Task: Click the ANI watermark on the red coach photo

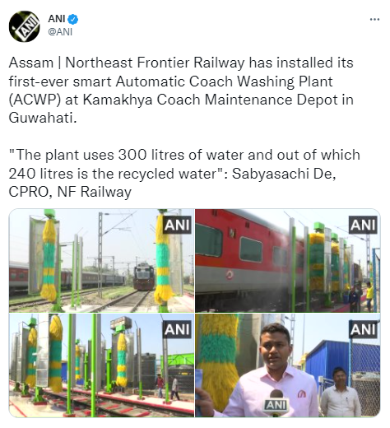Action: [363, 225]
